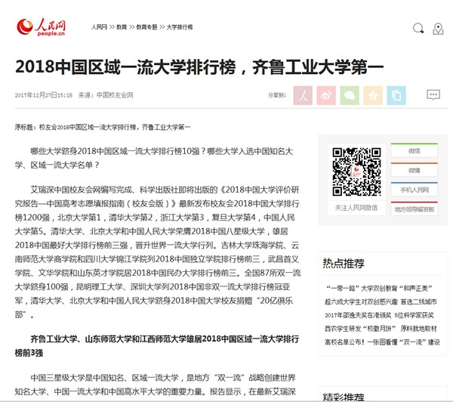Navigate to 教育专题 breadcrumb

[x=147, y=26]
